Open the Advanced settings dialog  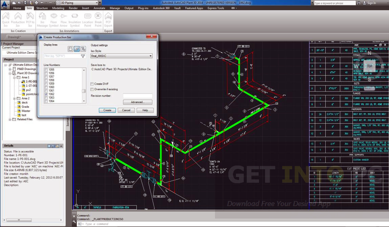pyautogui.click(x=137, y=102)
